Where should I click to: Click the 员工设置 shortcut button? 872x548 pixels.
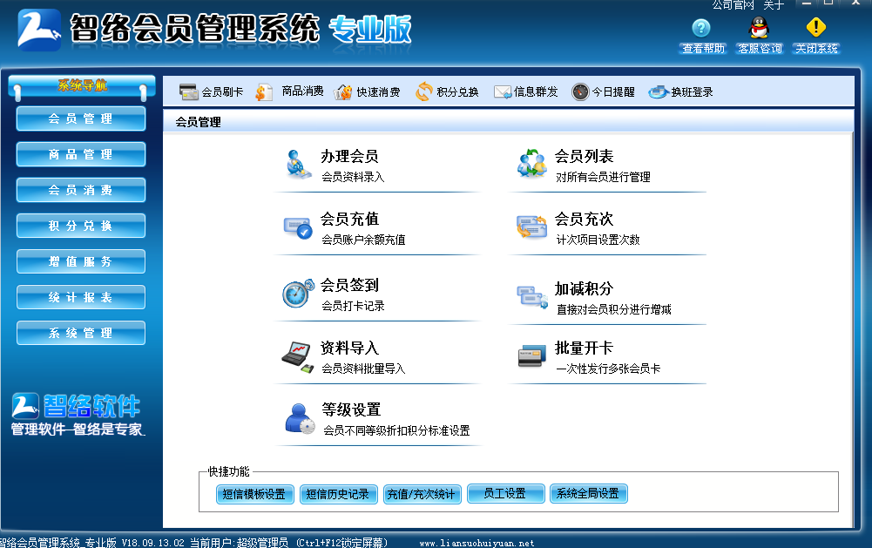coord(505,493)
